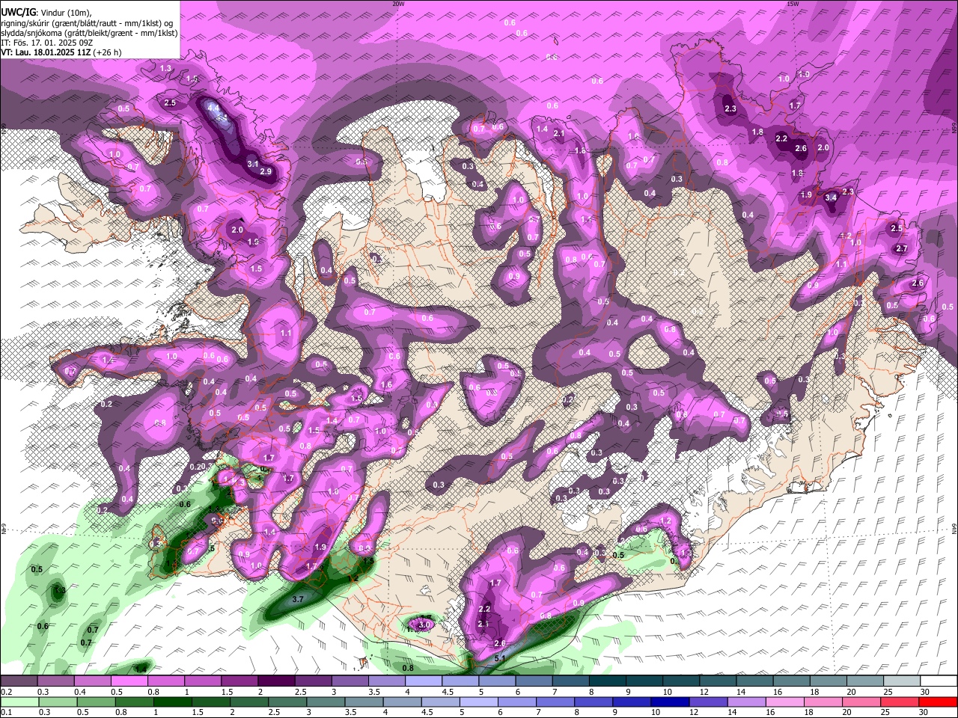Click the snow-scale swatch between 0.2 and 0.3
This screenshot has width=958, height=718.
(x=19, y=681)
